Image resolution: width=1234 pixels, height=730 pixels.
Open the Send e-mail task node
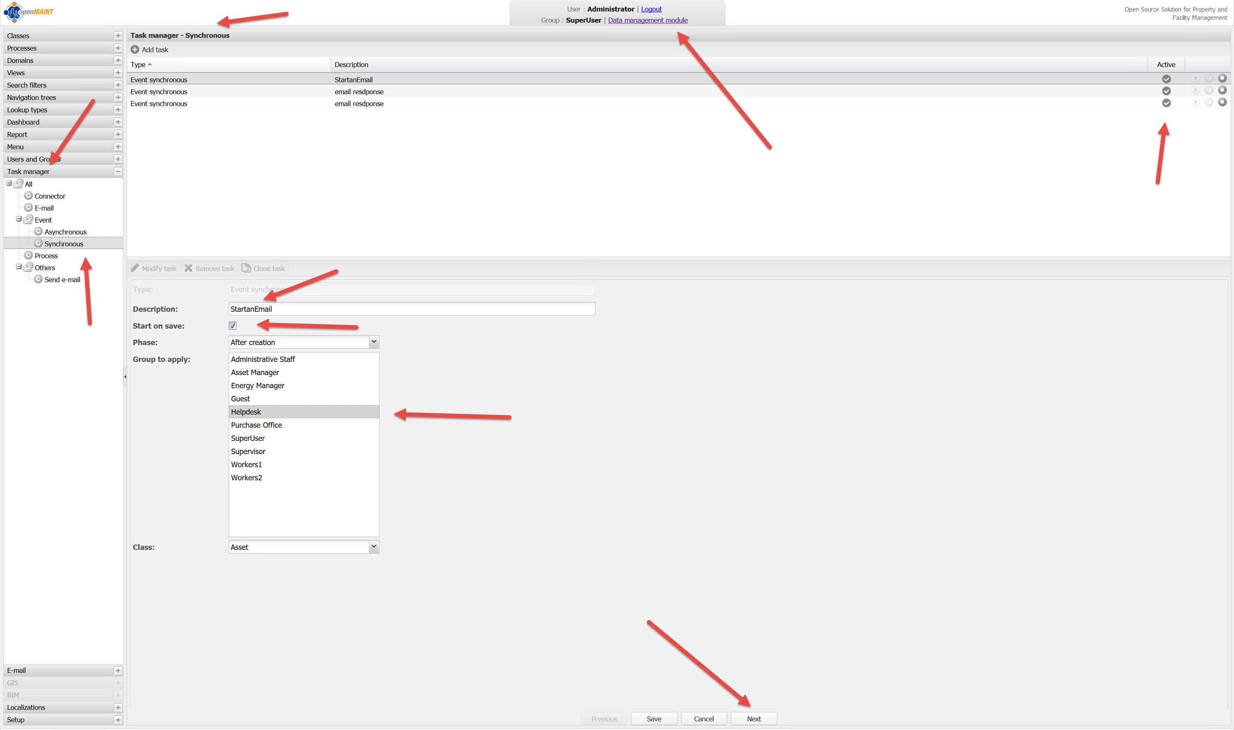click(x=62, y=280)
